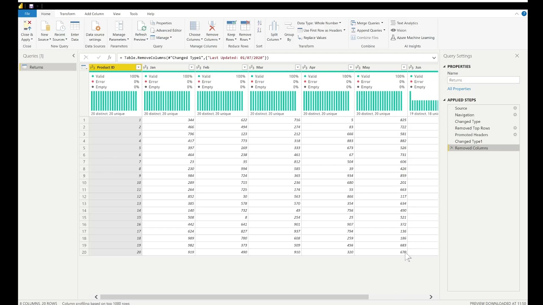This screenshot has width=543, height=305.
Task: Click the horizontal scrollbar right arrow
Action: [x=431, y=297]
